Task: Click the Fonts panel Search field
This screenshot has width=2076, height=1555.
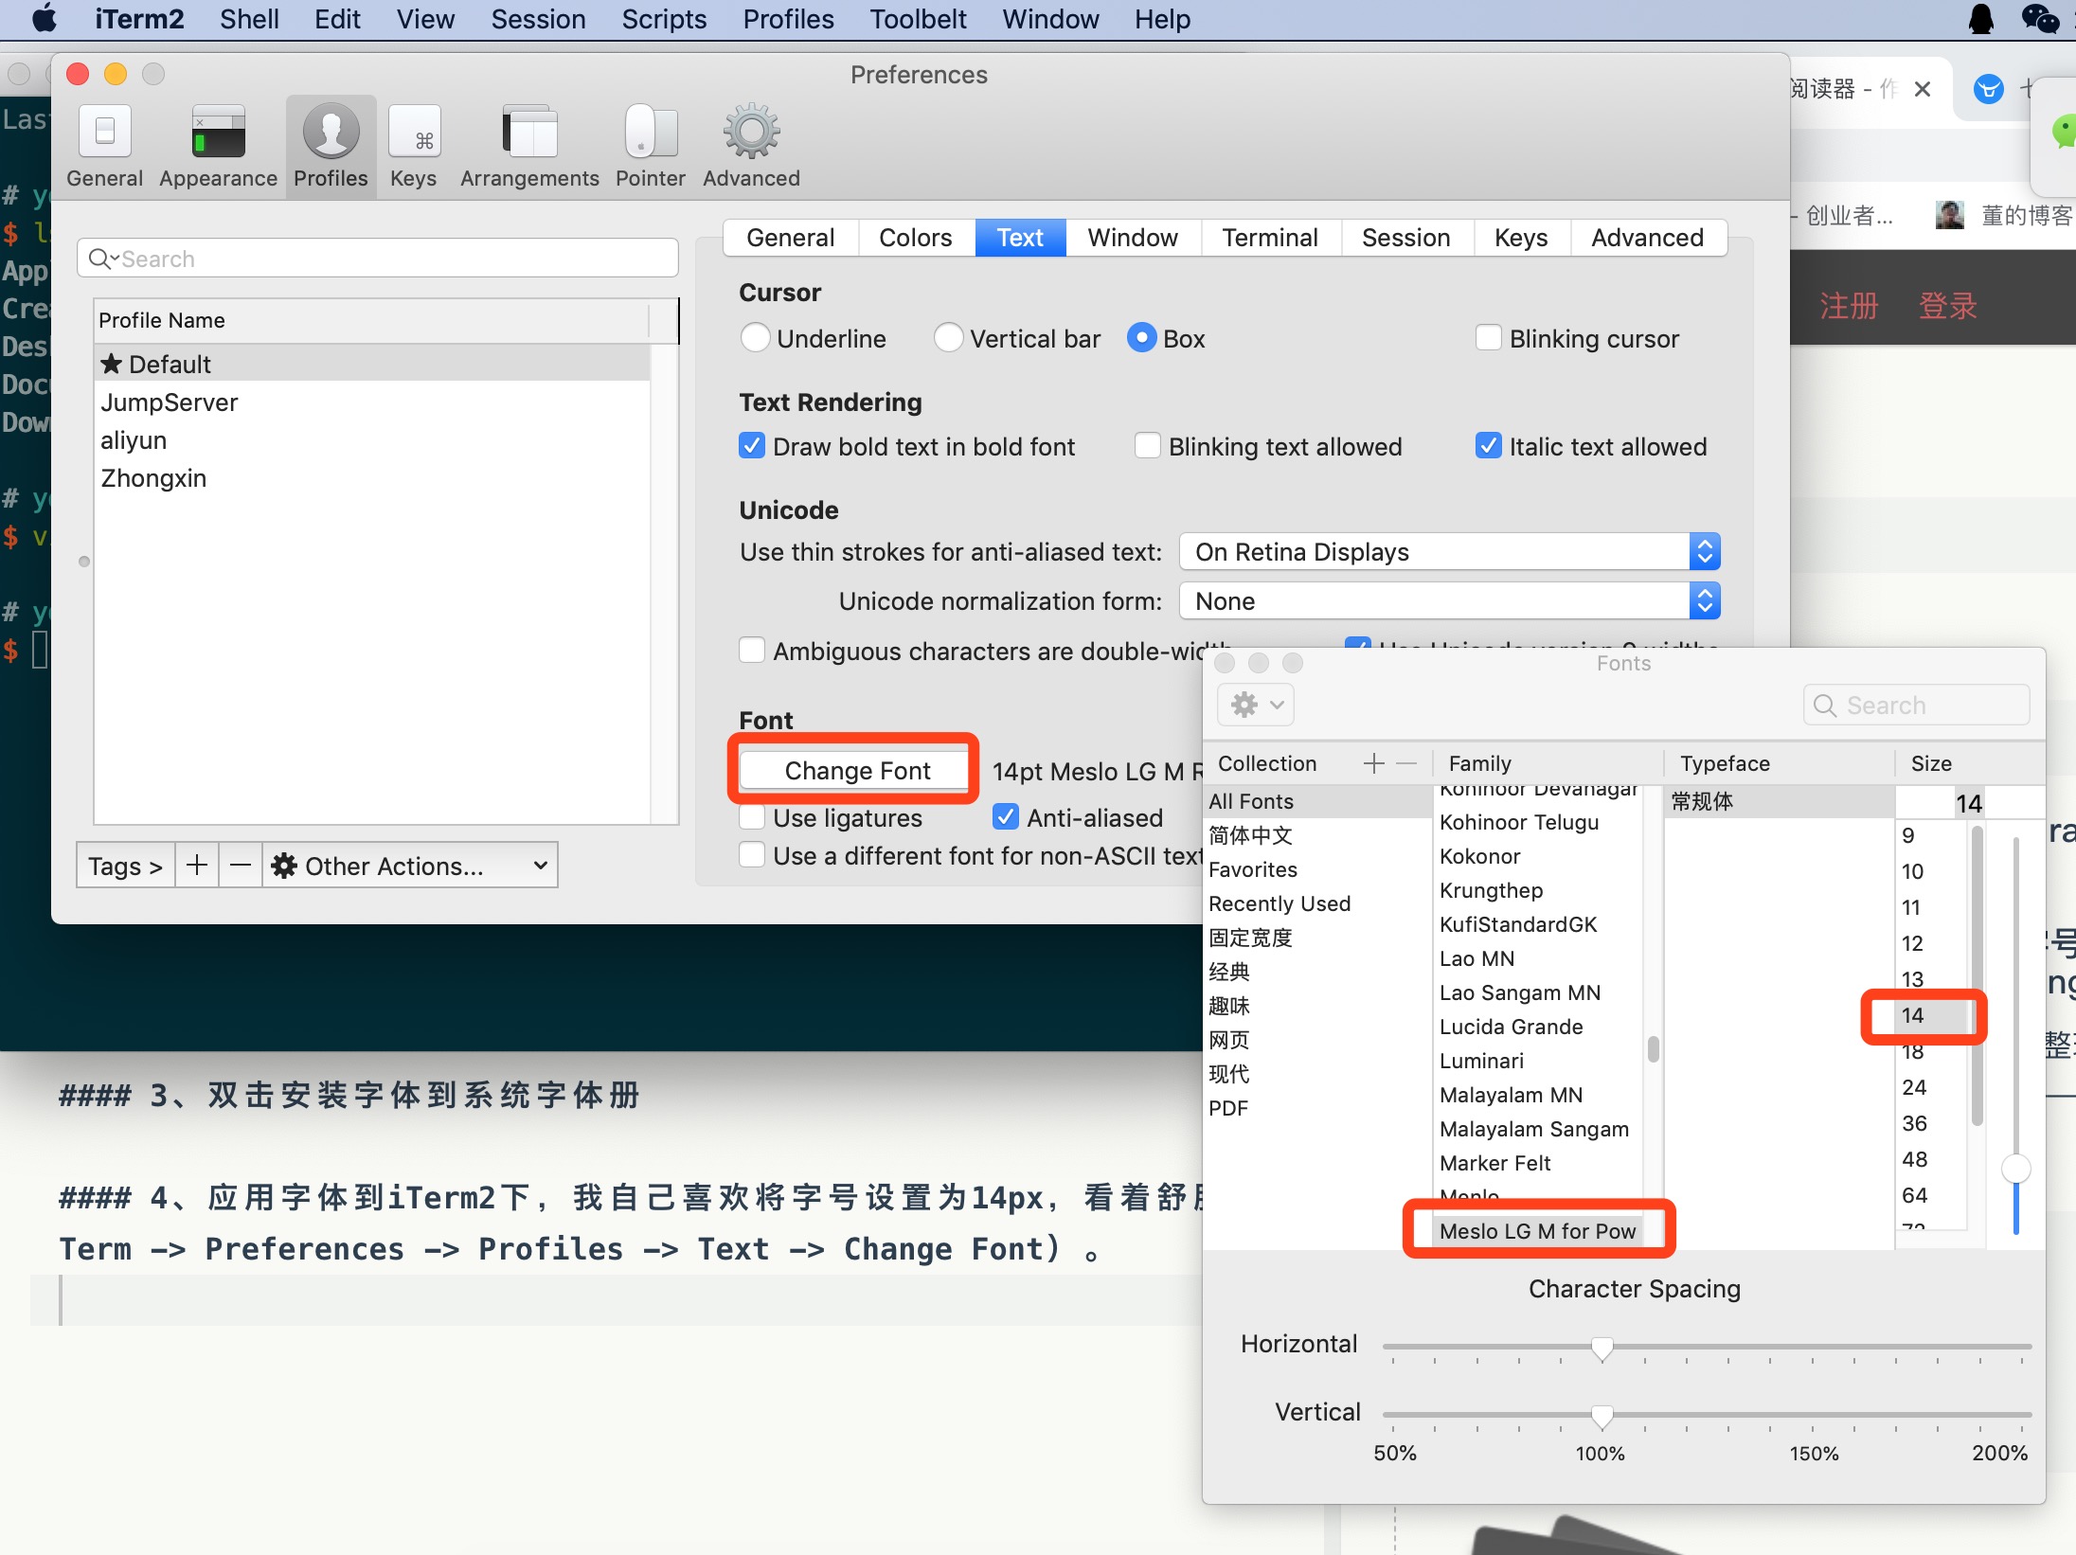Action: (x=1916, y=705)
